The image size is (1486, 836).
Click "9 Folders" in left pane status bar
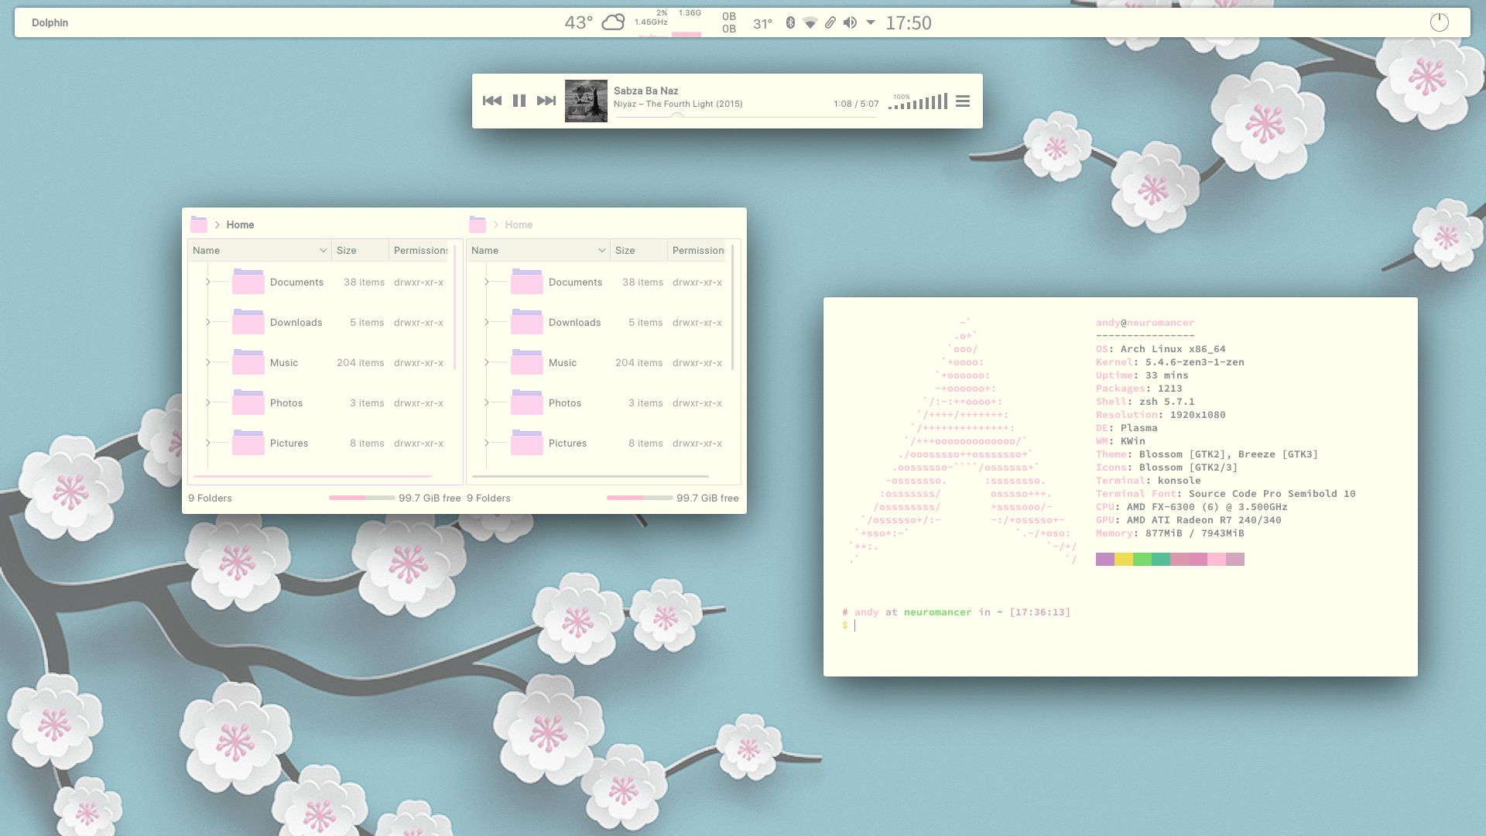point(210,498)
